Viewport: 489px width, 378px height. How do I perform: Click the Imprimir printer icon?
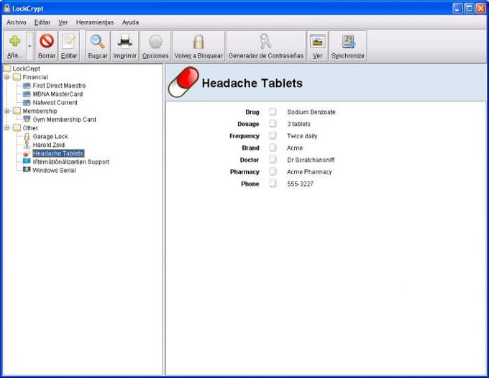[x=124, y=42]
